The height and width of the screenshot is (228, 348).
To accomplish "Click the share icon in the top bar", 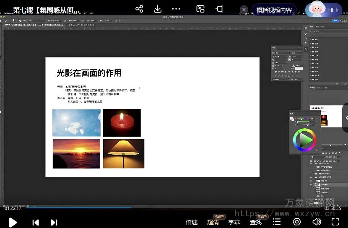I will tap(139, 9).
